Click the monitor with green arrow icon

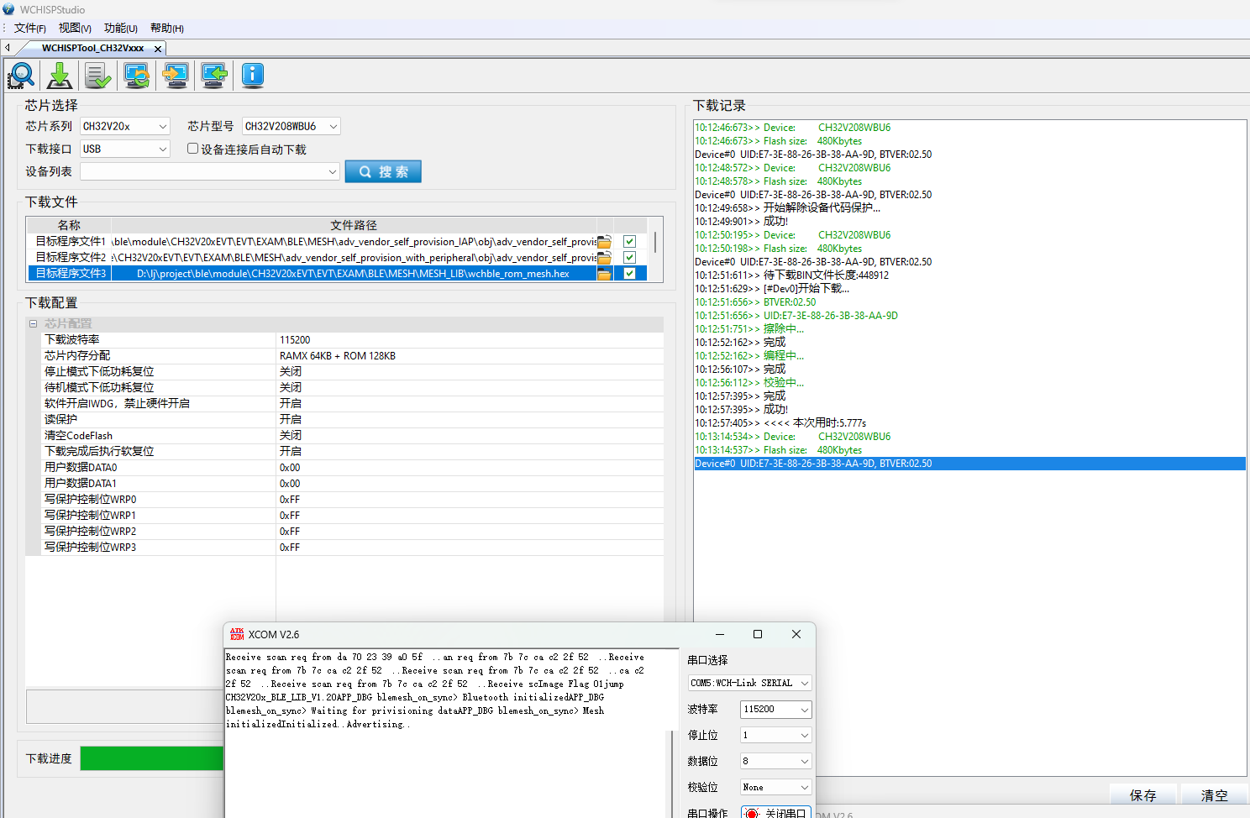214,76
